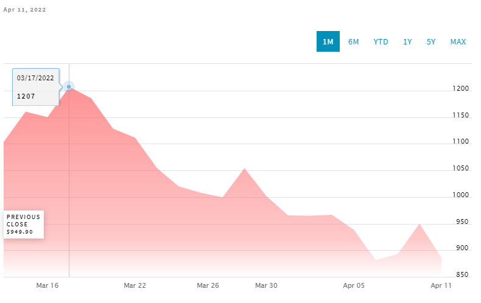Click the Apr 11 x-axis label
The height and width of the screenshot is (303, 481).
(441, 285)
